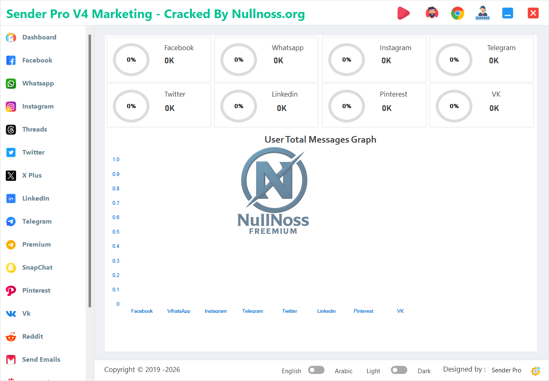Select the Pinterest sidebar icon
Screen dimensions: 549x381
[11, 290]
